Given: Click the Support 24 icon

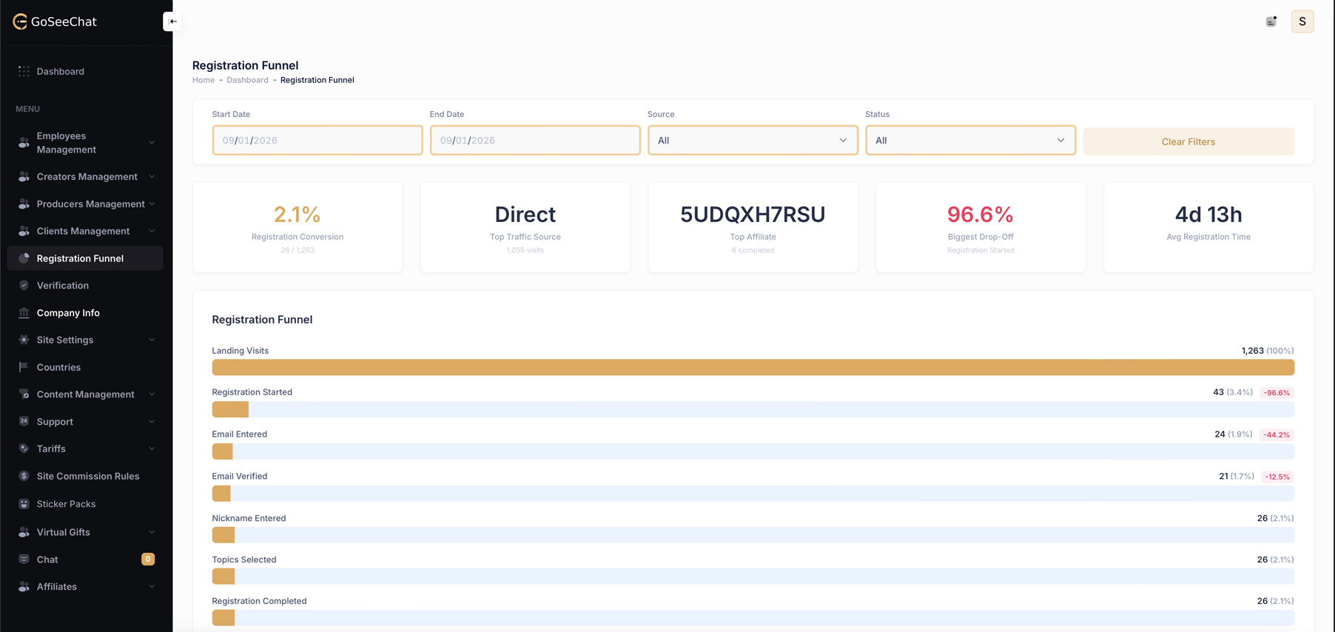Looking at the screenshot, I should pos(24,422).
